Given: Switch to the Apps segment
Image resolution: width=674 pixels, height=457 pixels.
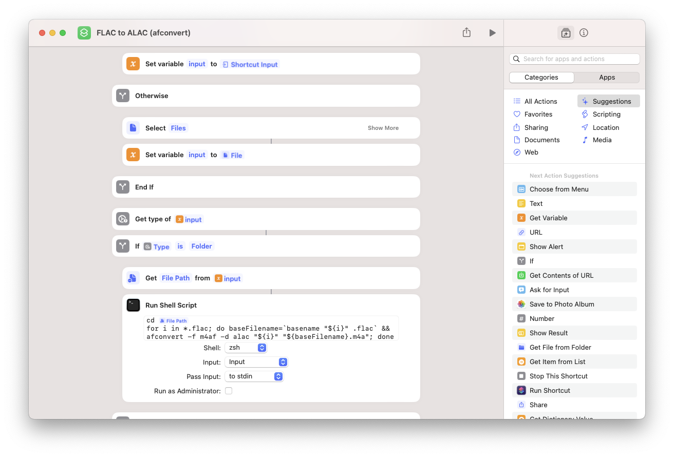Looking at the screenshot, I should 607,78.
